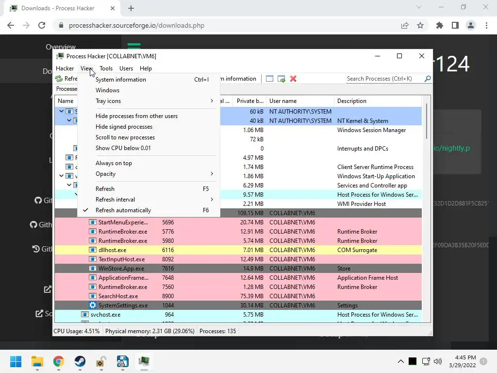The height and width of the screenshot is (373, 497).
Task: Open a new Chrome tab
Action: pyautogui.click(x=131, y=8)
